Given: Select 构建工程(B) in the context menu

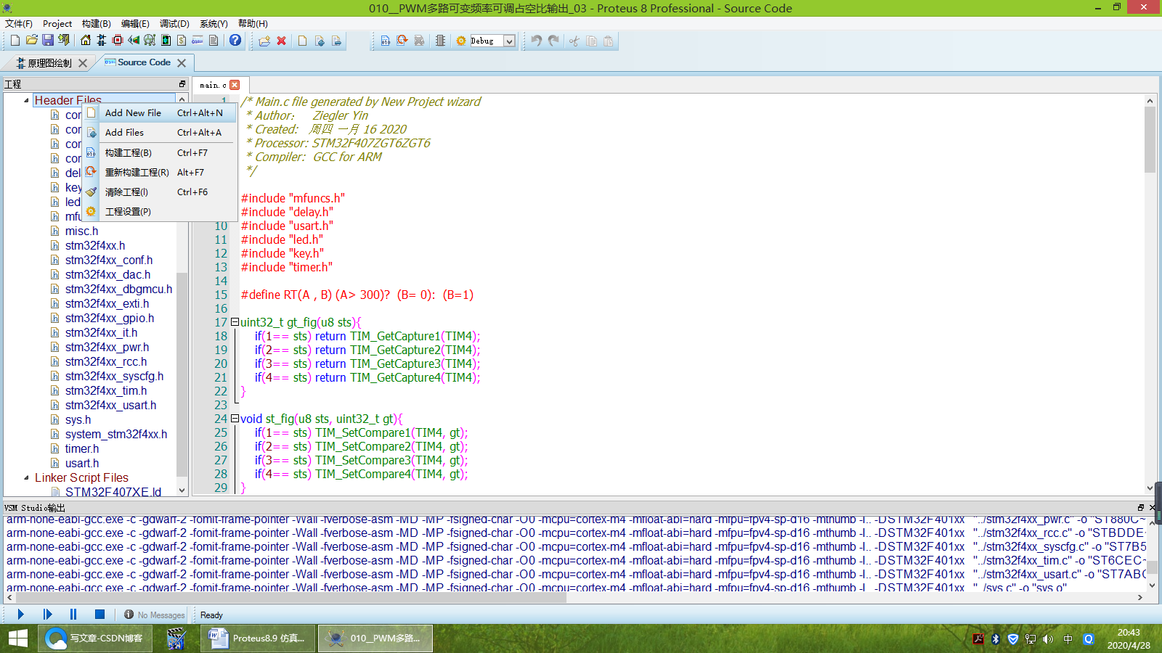Looking at the screenshot, I should tap(160, 153).
